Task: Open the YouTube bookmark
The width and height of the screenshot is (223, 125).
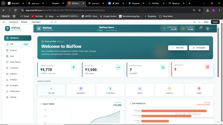Action: (x=37, y=16)
